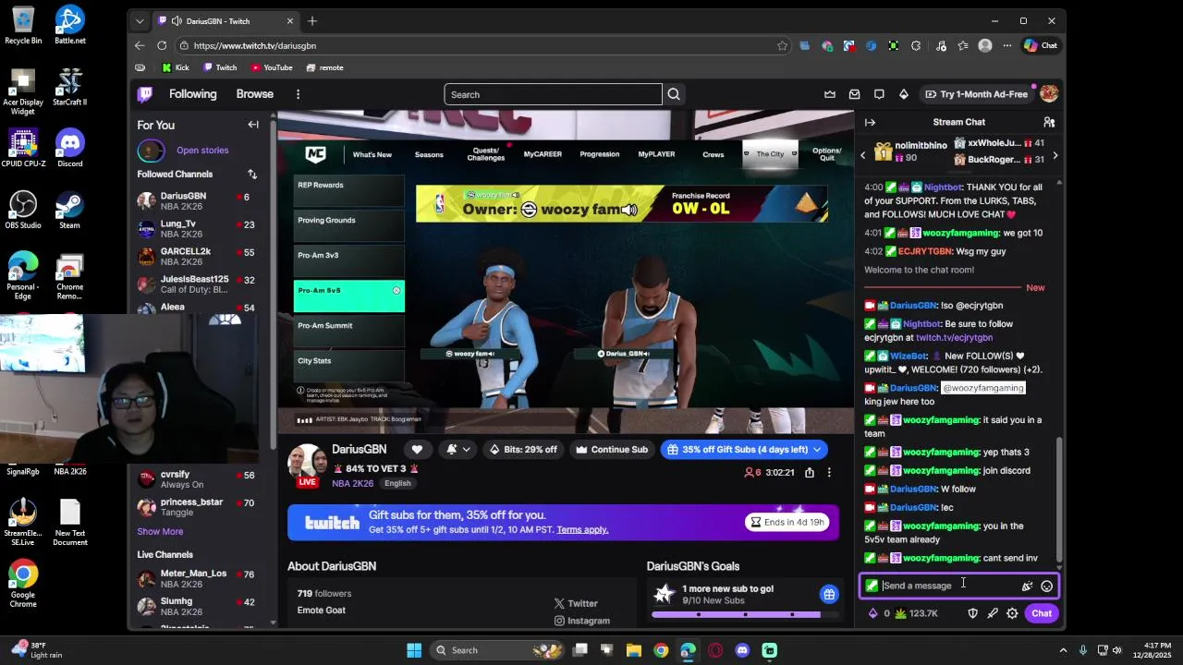Open the YouTube bookmark
The width and height of the screenshot is (1183, 665).
[272, 67]
